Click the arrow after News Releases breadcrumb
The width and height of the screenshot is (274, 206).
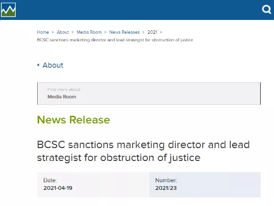(x=143, y=32)
